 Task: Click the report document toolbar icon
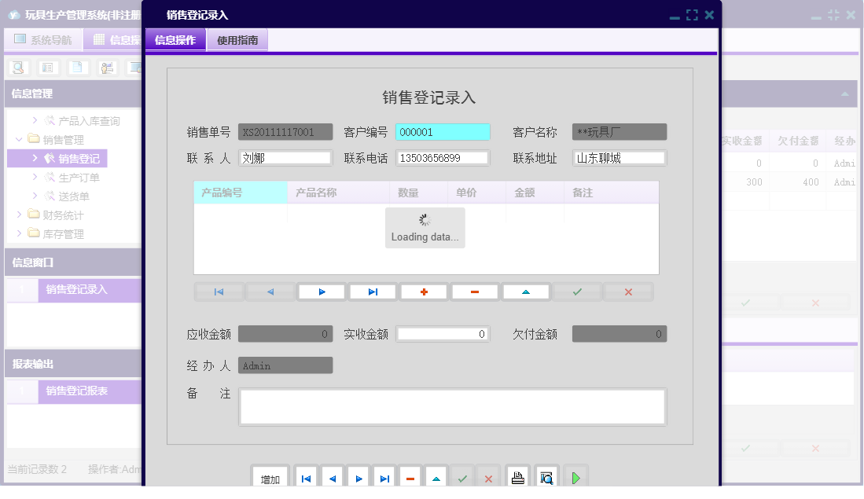click(76, 68)
